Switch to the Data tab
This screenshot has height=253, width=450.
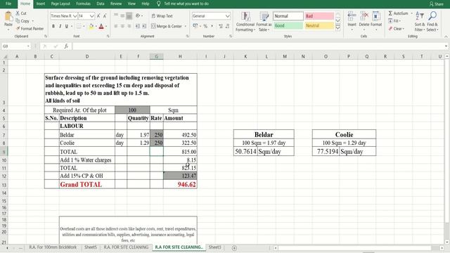[101, 4]
